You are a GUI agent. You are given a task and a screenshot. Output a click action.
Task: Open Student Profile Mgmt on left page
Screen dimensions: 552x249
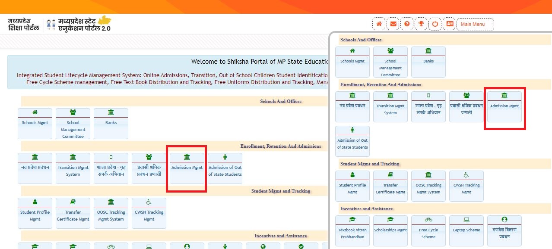35,213
